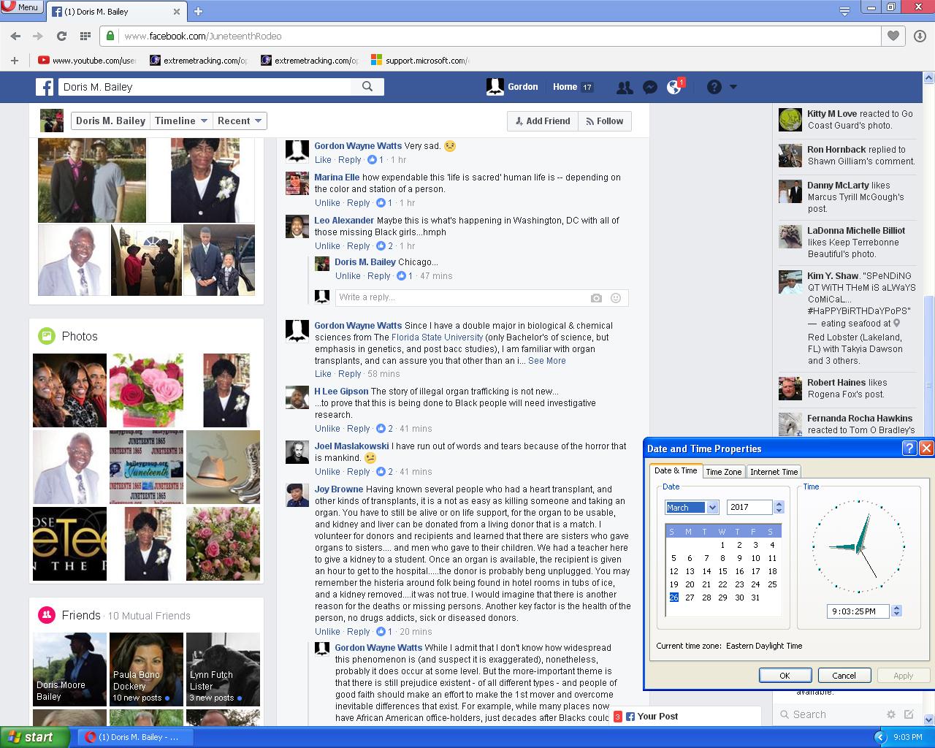This screenshot has height=748, width=935.
Task: Unlike Joy Browne's comment
Action: pos(327,632)
